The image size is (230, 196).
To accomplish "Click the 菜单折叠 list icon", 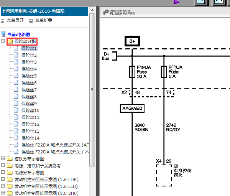I will [31, 21].
